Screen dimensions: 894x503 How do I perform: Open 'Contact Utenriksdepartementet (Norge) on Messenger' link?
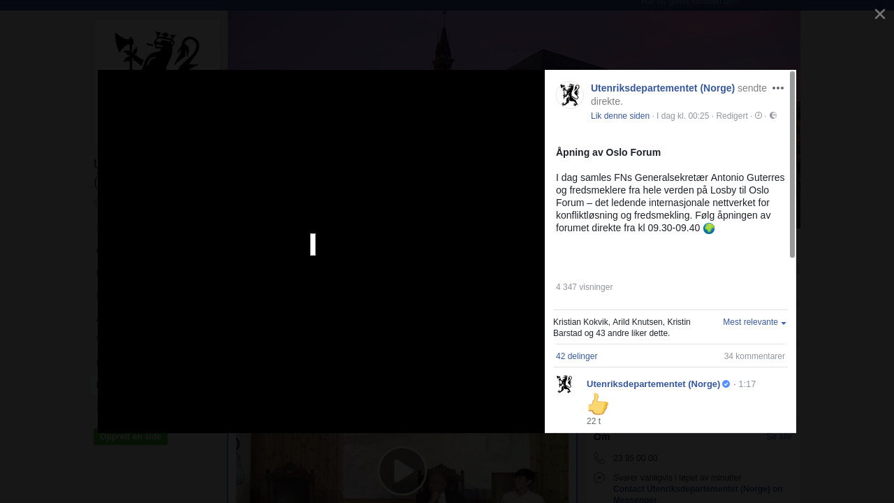click(x=698, y=494)
